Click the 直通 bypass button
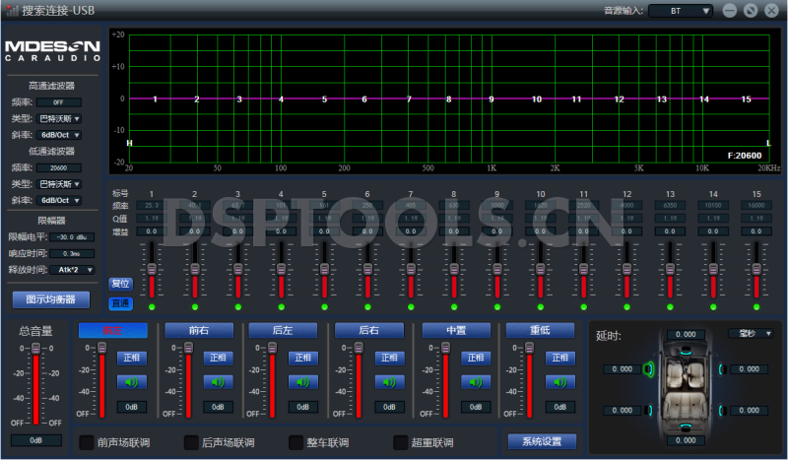 120,303
